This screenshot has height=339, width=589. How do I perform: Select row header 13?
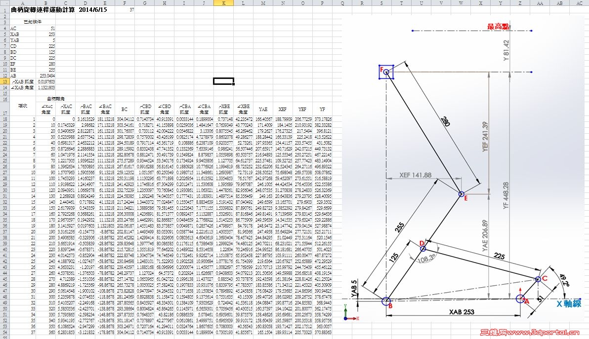coord(4,81)
